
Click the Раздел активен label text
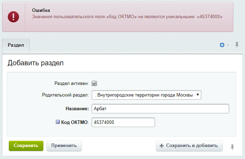coord(71,84)
